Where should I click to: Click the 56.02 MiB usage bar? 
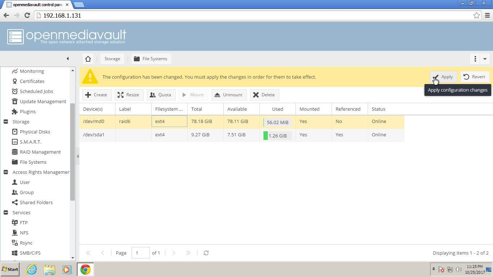click(x=278, y=122)
